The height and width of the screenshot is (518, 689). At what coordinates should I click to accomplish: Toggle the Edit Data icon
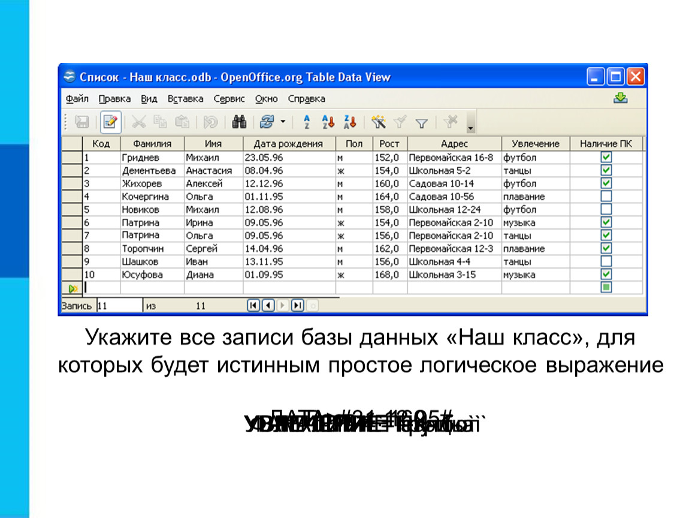(110, 122)
